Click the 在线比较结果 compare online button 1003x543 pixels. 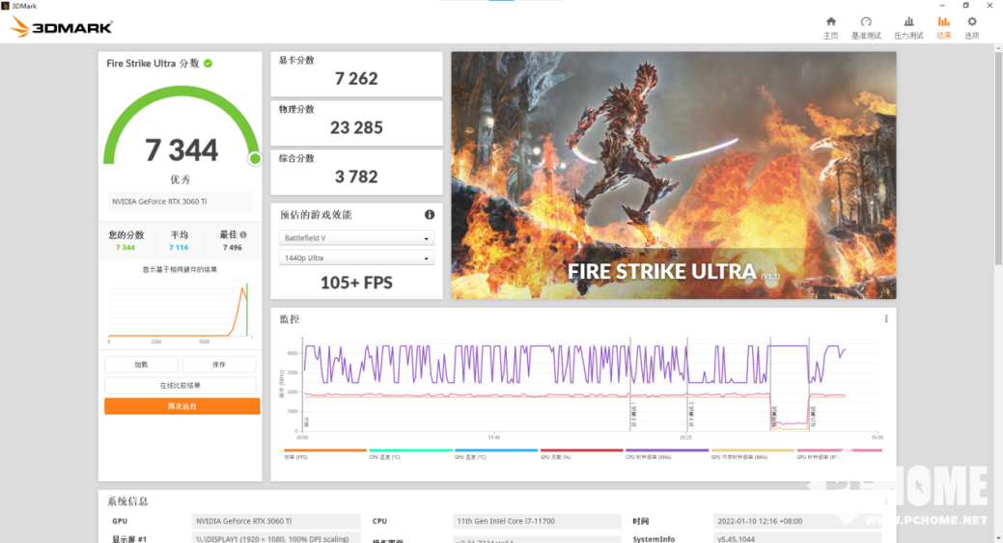click(x=181, y=385)
